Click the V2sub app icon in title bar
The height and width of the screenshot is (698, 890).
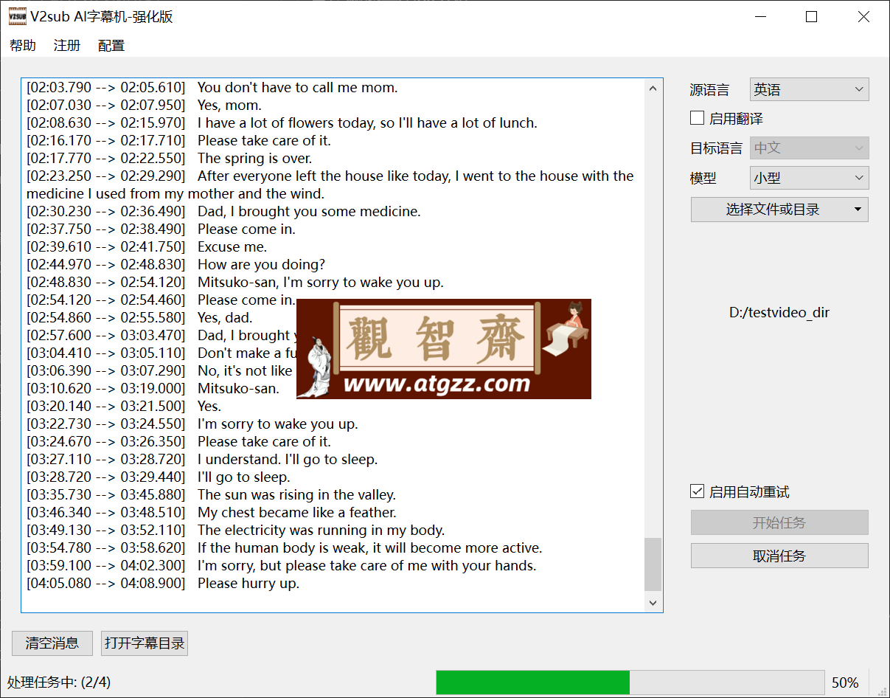pyautogui.click(x=17, y=16)
